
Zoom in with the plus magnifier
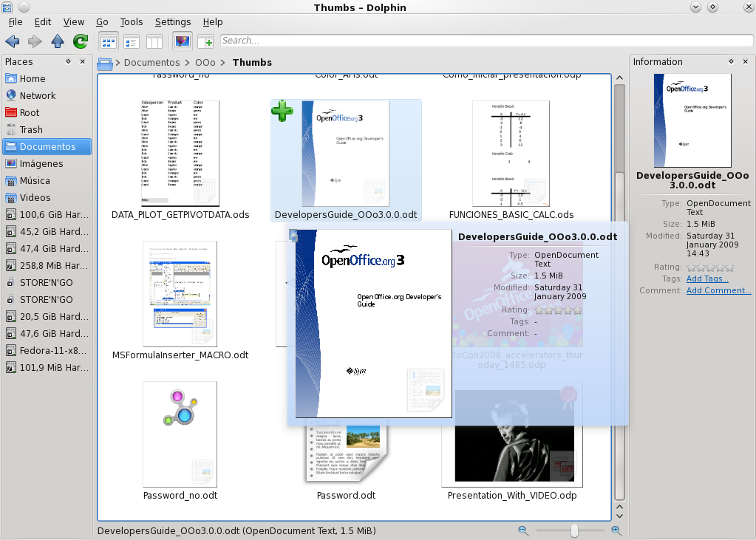pos(616,531)
